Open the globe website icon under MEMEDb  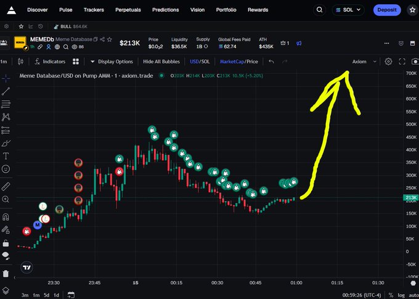coord(57,47)
